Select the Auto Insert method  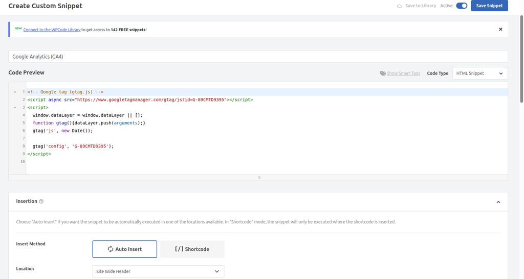(x=125, y=249)
